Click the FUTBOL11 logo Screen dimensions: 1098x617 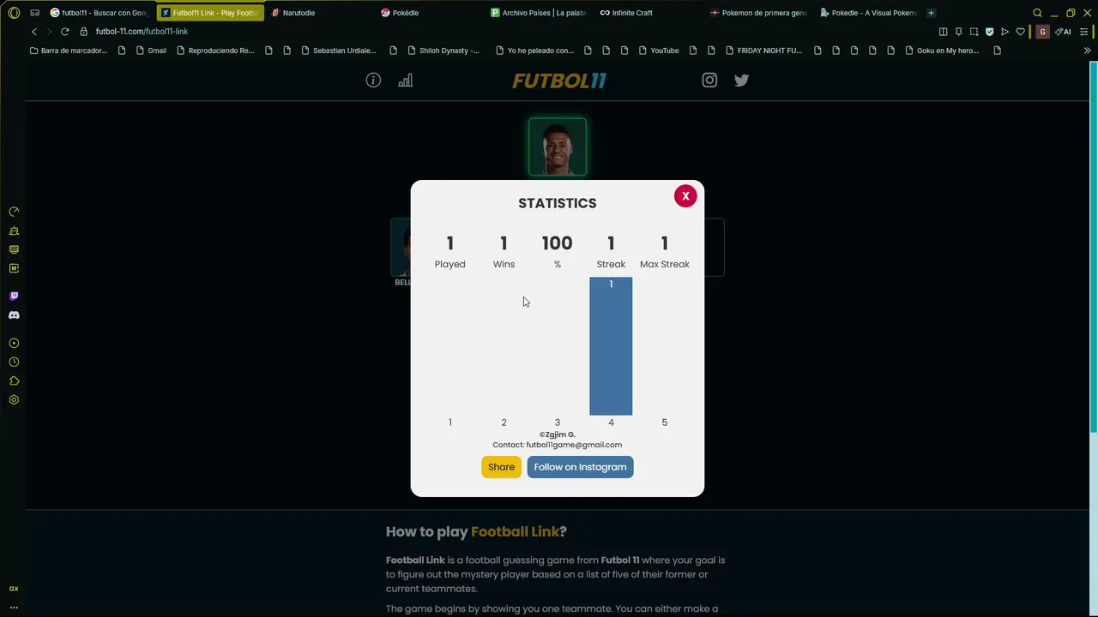(559, 81)
